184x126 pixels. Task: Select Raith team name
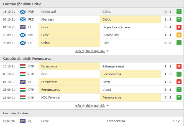pyautogui.click(x=106, y=43)
